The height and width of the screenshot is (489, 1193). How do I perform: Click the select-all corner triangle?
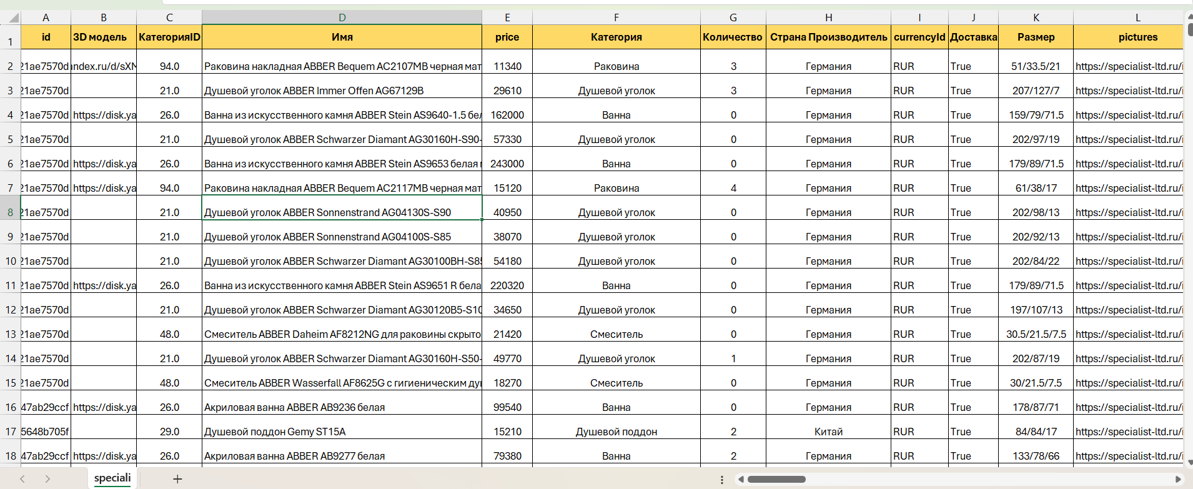coord(14,18)
